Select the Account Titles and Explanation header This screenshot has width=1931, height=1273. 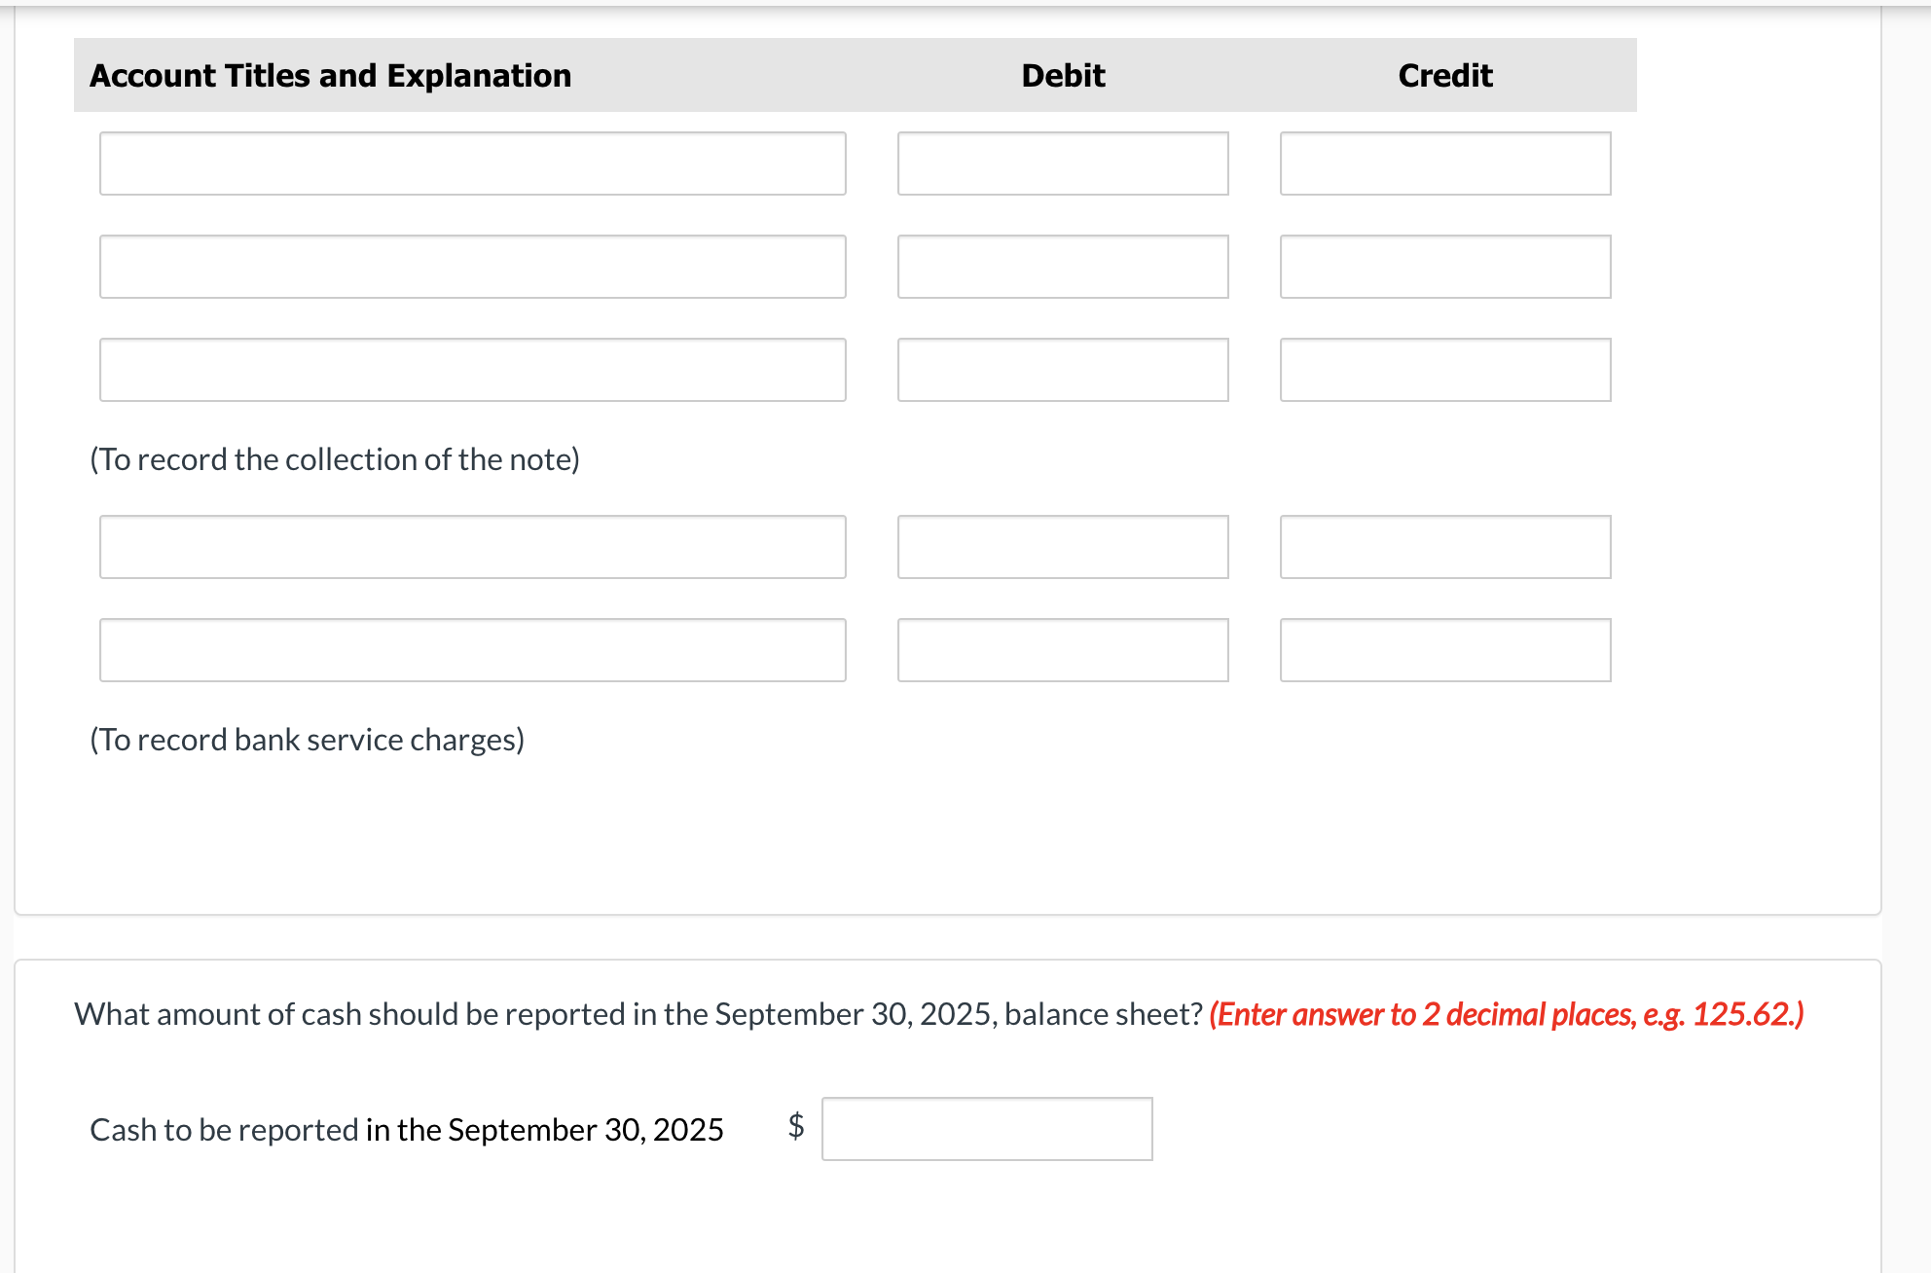[330, 75]
